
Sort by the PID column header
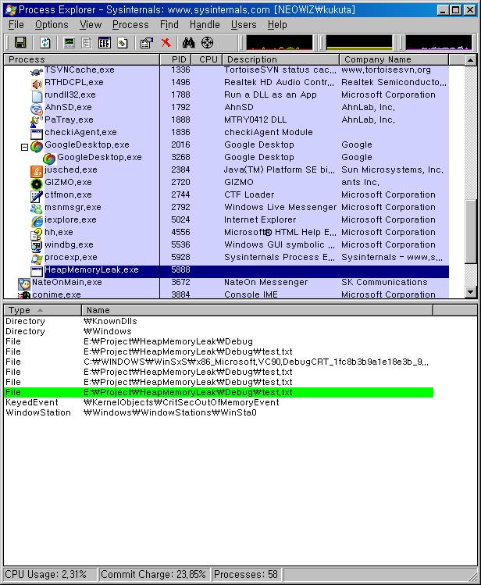tap(176, 59)
